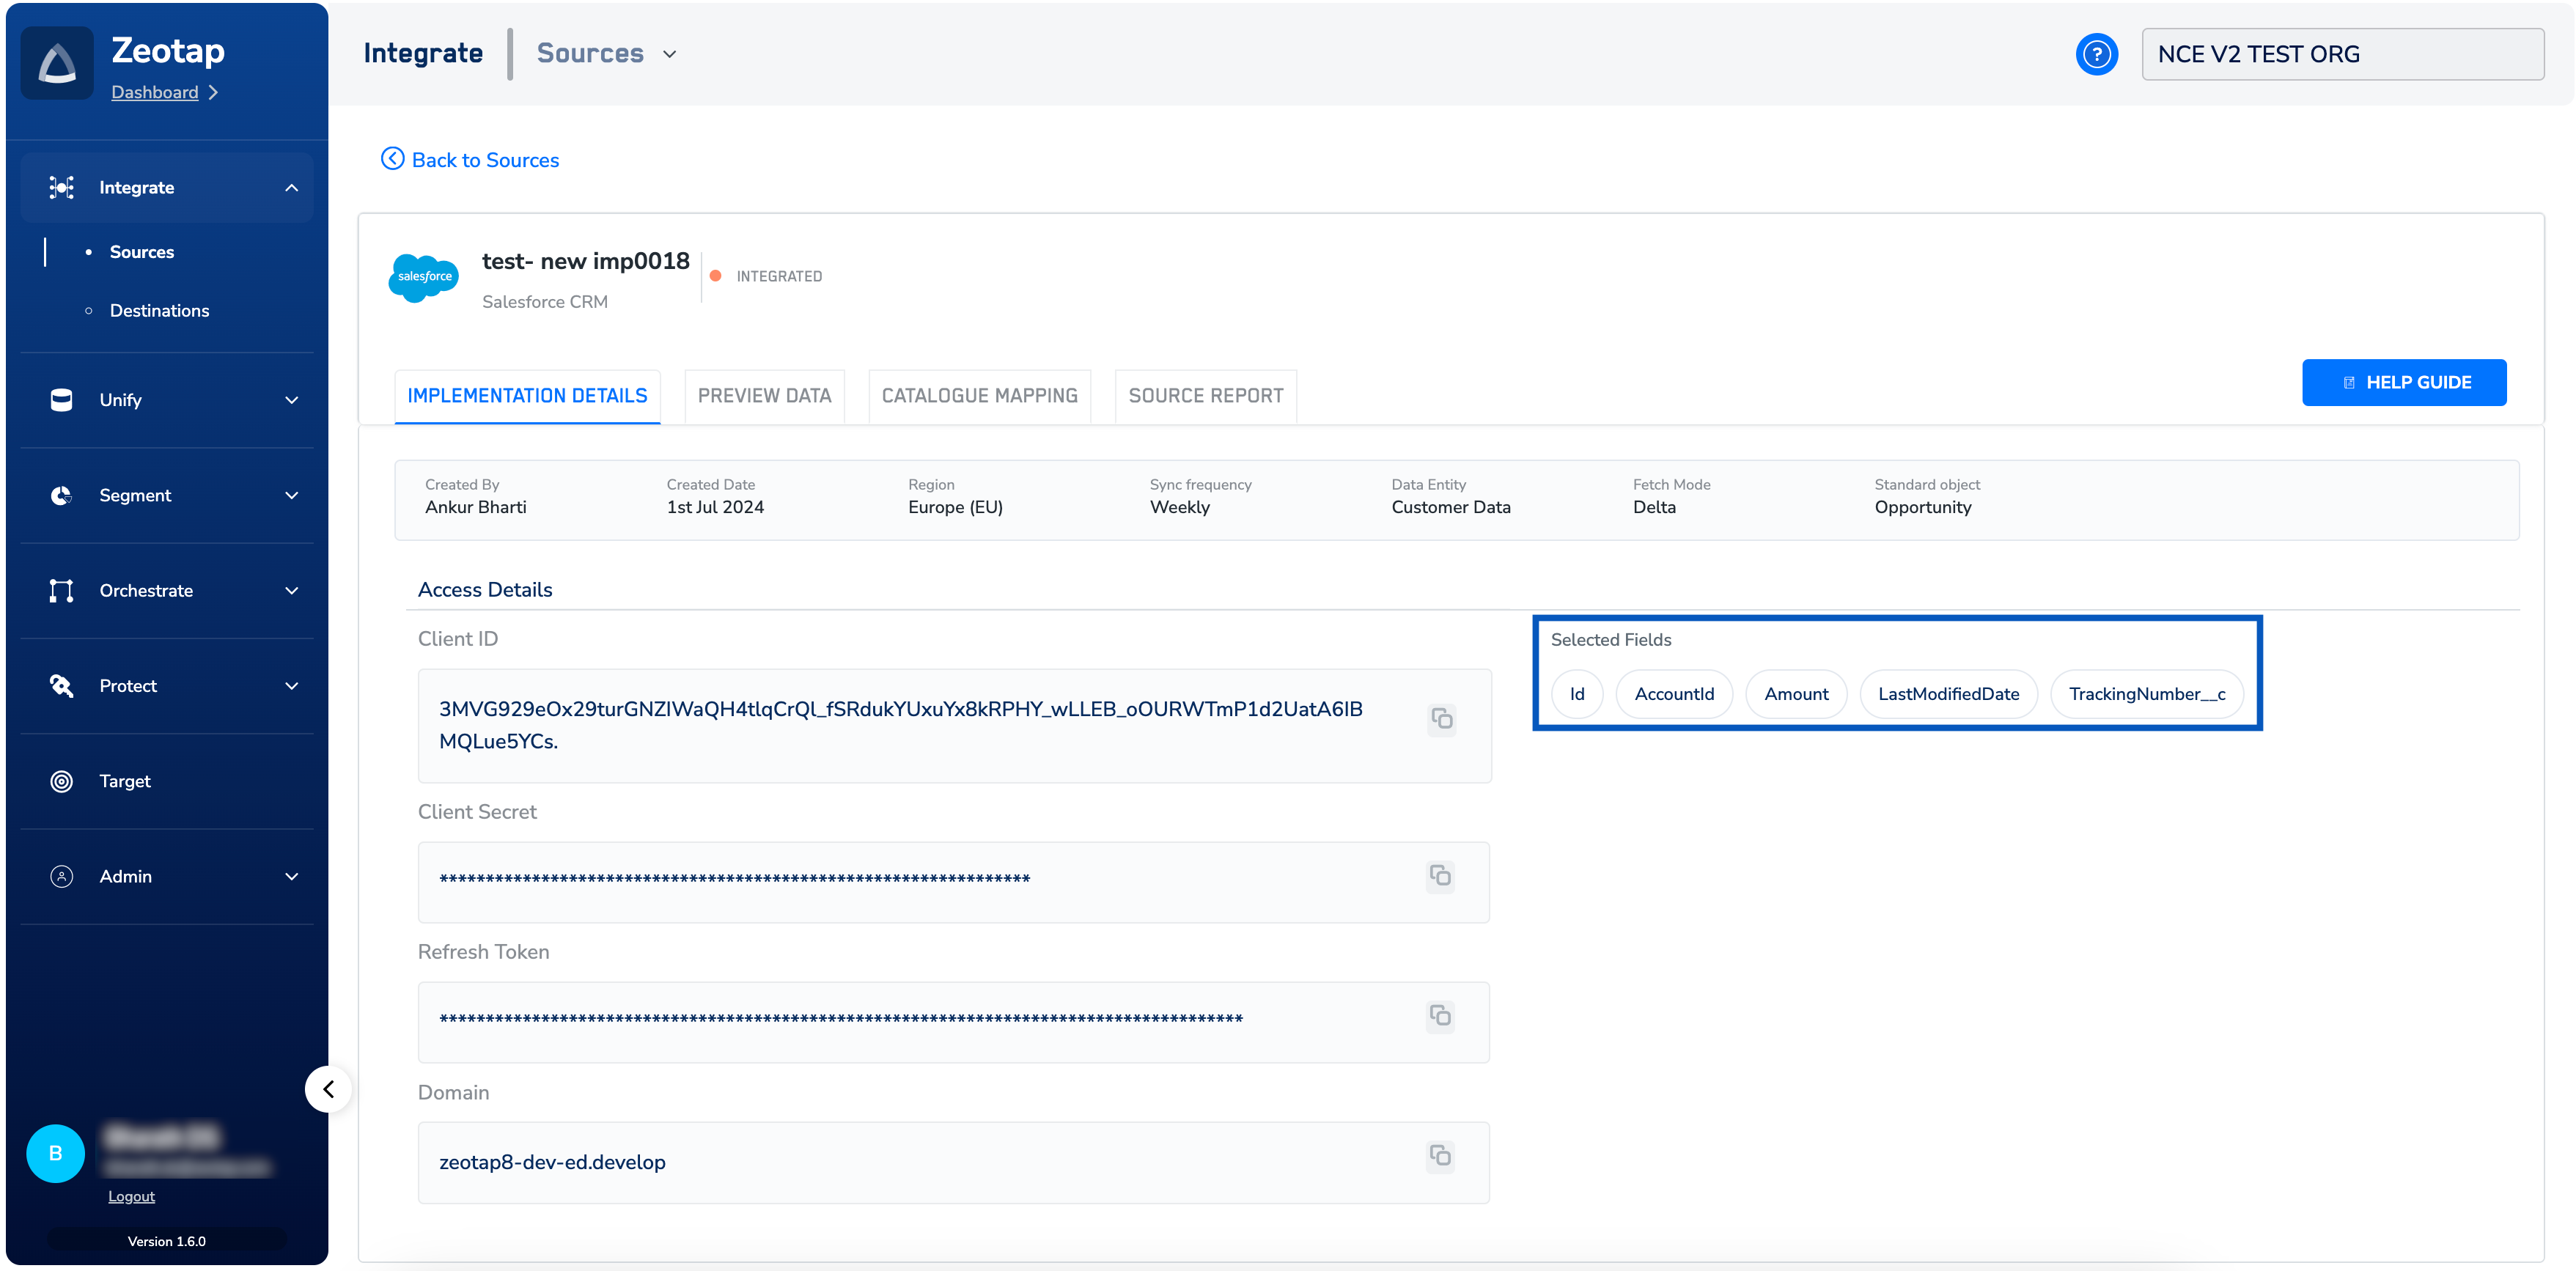Click the Target menu icon
The height and width of the screenshot is (1271, 2576).
[61, 781]
